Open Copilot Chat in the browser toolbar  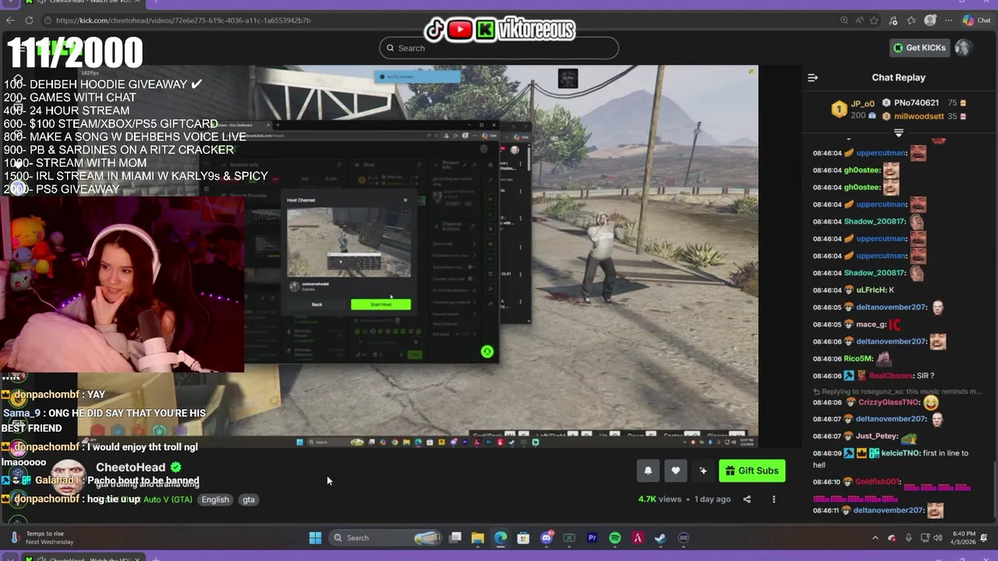coord(976,20)
